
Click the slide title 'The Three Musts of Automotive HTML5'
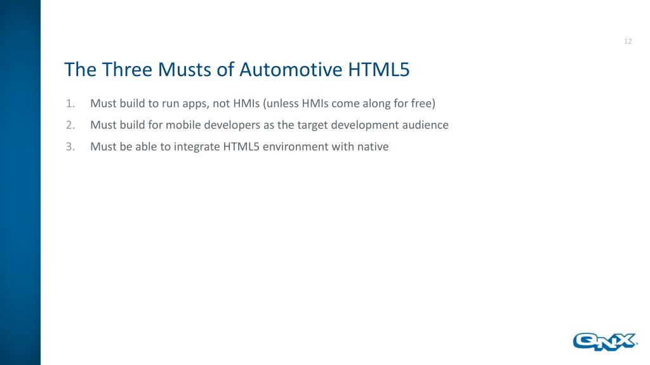point(237,69)
